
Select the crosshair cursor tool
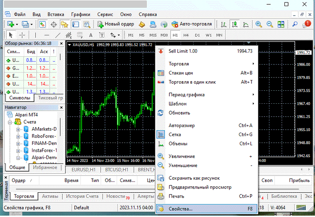click(x=22, y=35)
